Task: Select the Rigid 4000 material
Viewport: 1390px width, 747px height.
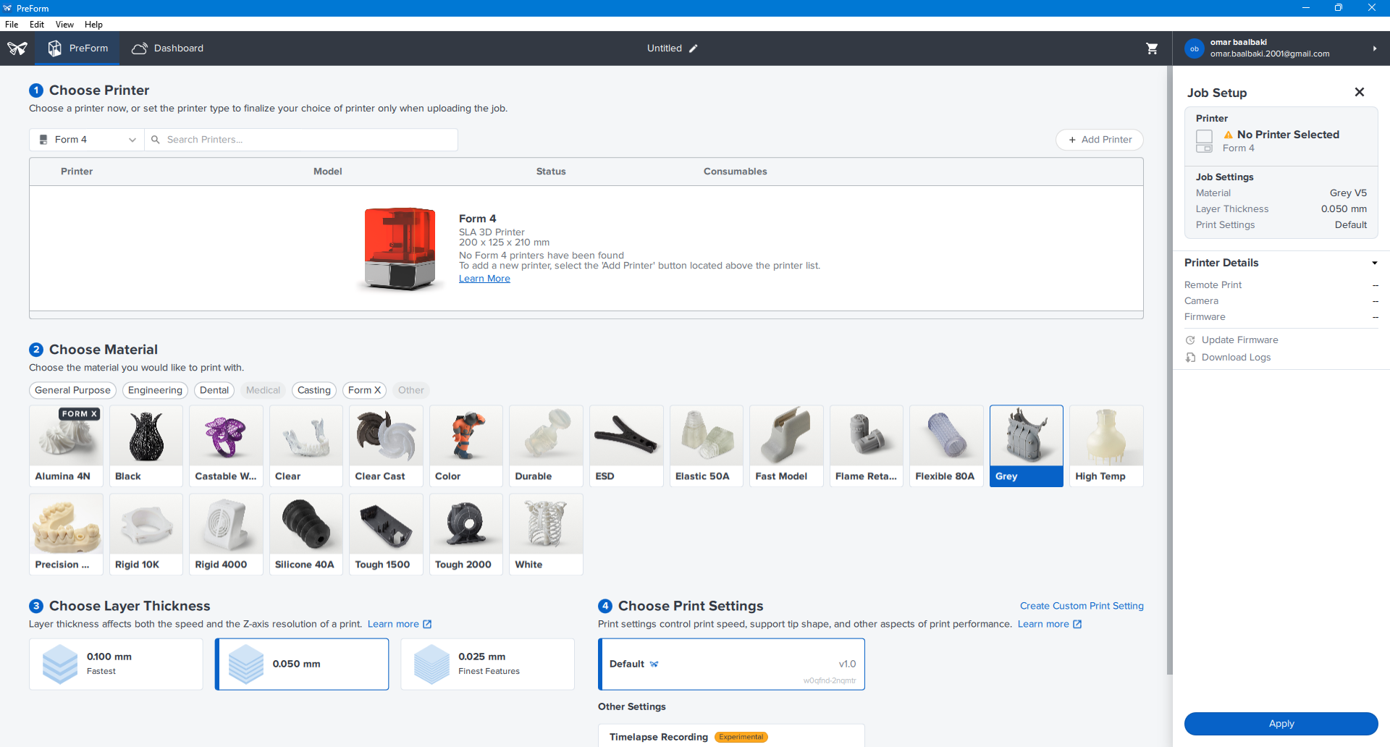Action: (226, 534)
